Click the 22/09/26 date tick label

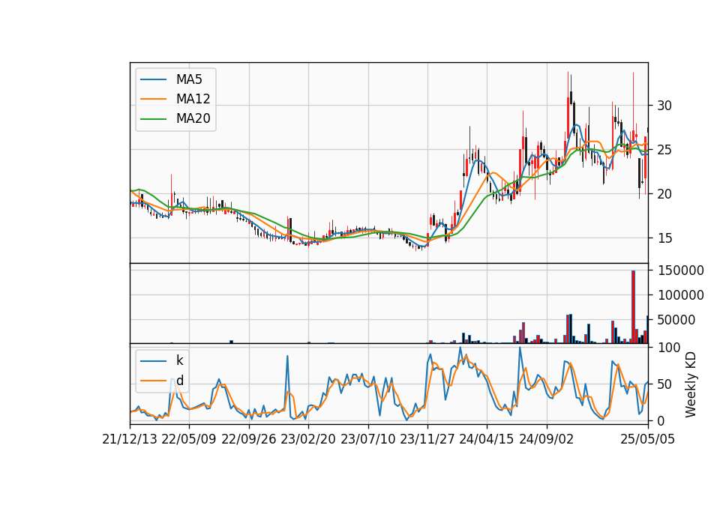point(249,439)
